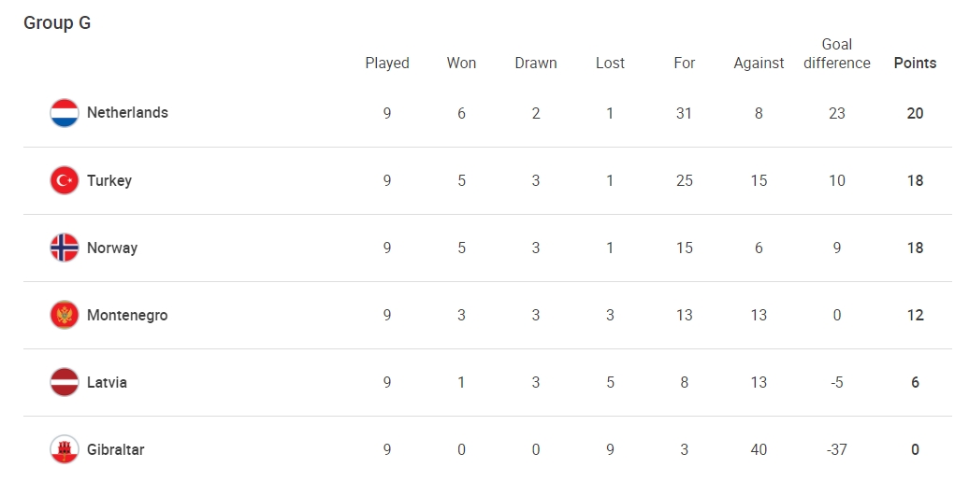
Task: Click the Played column header
Action: pos(387,63)
